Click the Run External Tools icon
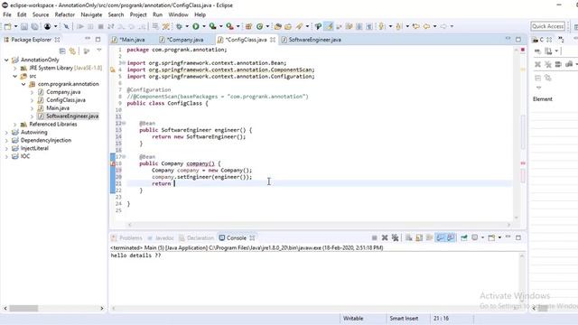This screenshot has height=325, width=578. (x=229, y=26)
